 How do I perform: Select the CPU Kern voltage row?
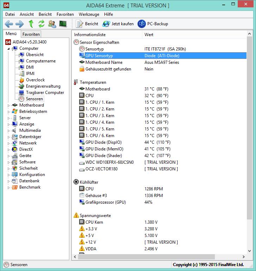(162, 222)
